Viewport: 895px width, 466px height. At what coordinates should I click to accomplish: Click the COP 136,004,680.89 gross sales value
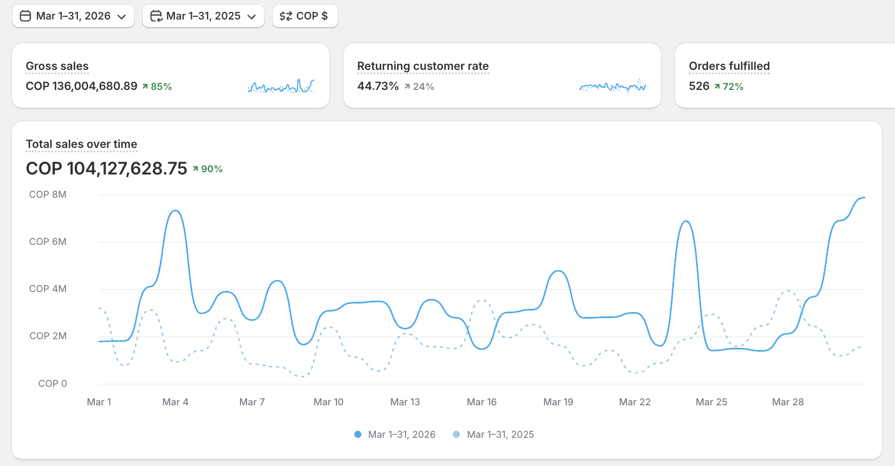point(81,86)
